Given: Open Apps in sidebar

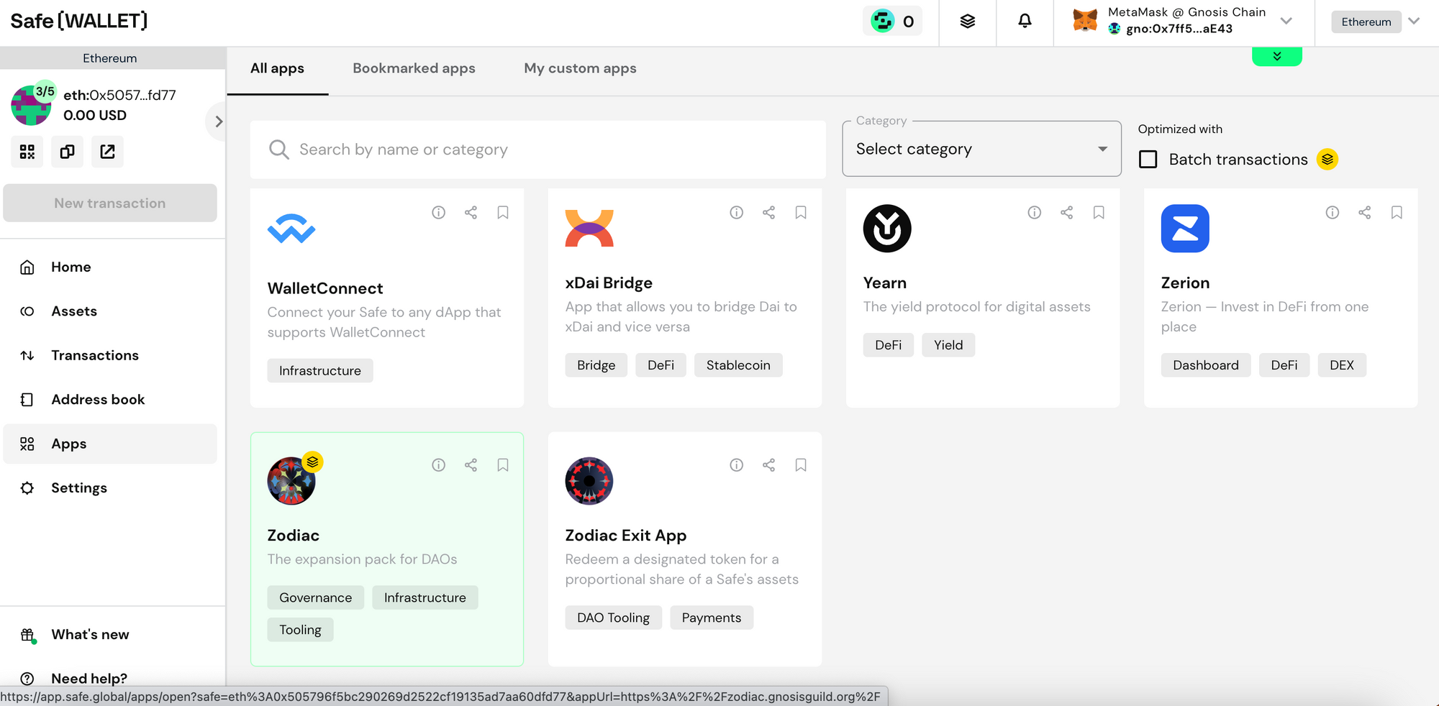Looking at the screenshot, I should [x=110, y=444].
